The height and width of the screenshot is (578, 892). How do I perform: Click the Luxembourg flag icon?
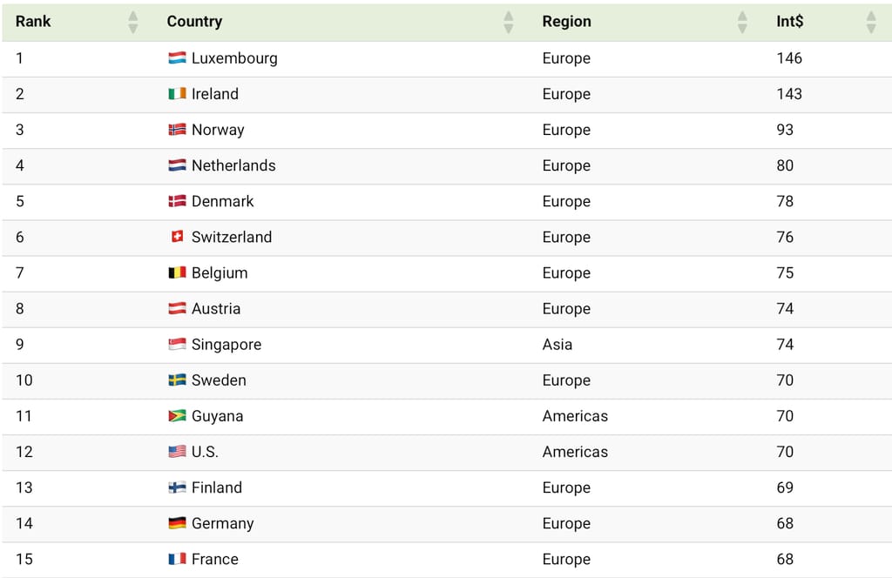tap(176, 58)
